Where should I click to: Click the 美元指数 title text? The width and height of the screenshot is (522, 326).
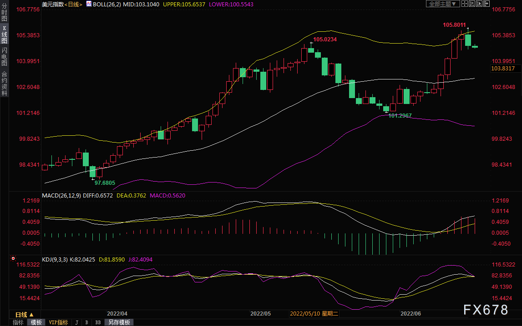[x=53, y=5]
